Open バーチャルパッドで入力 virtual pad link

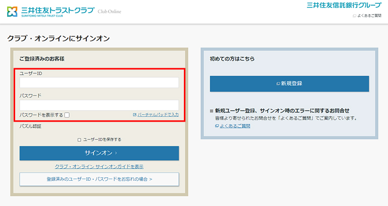point(158,115)
